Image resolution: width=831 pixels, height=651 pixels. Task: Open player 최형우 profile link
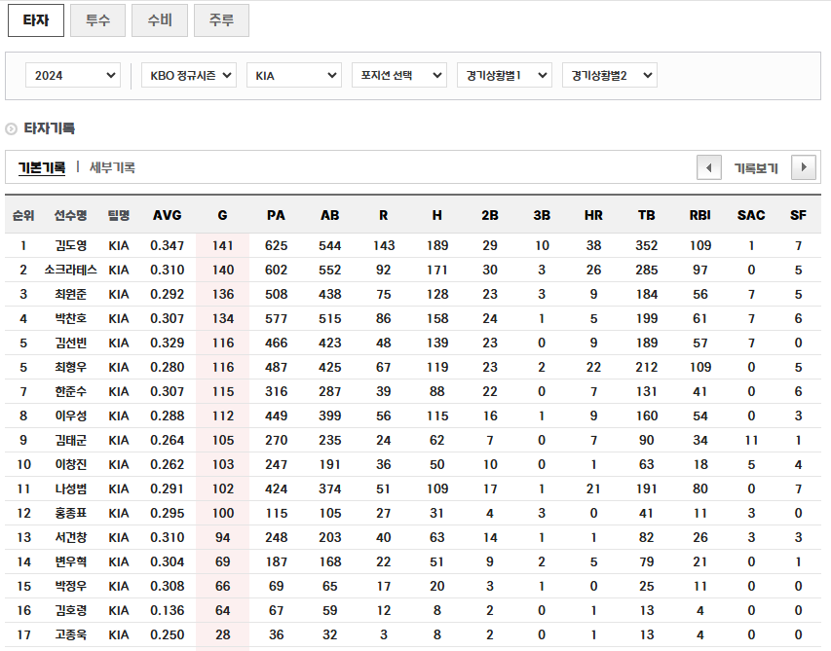point(70,367)
